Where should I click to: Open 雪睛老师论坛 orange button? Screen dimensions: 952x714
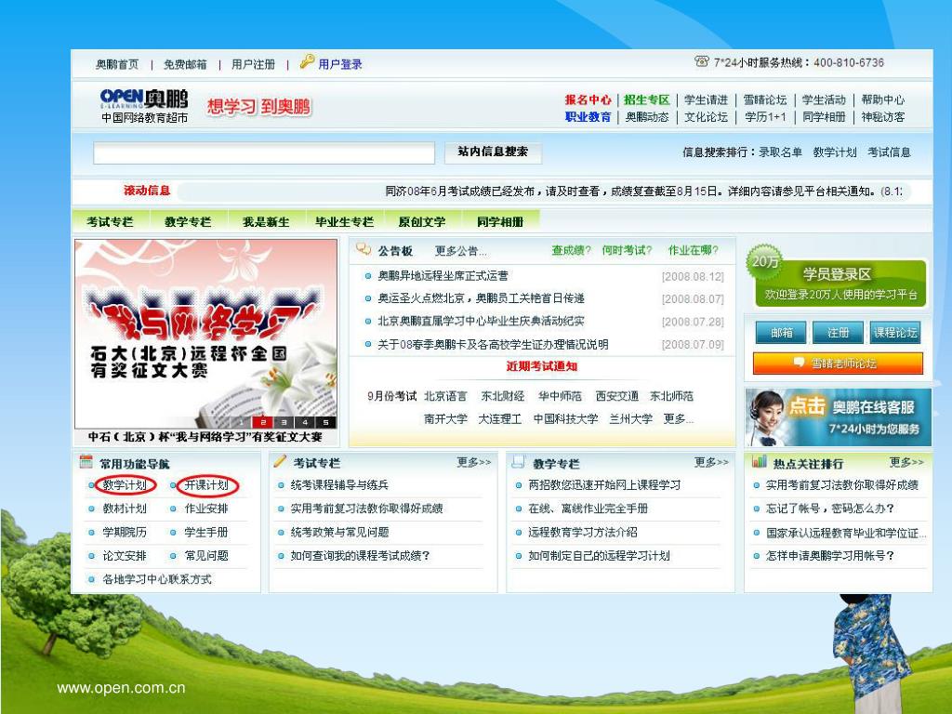tap(838, 364)
